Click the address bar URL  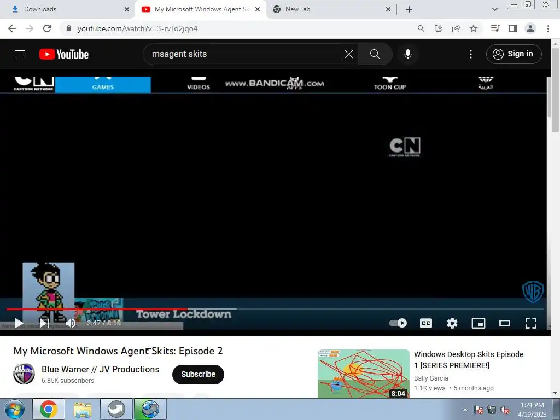137,28
